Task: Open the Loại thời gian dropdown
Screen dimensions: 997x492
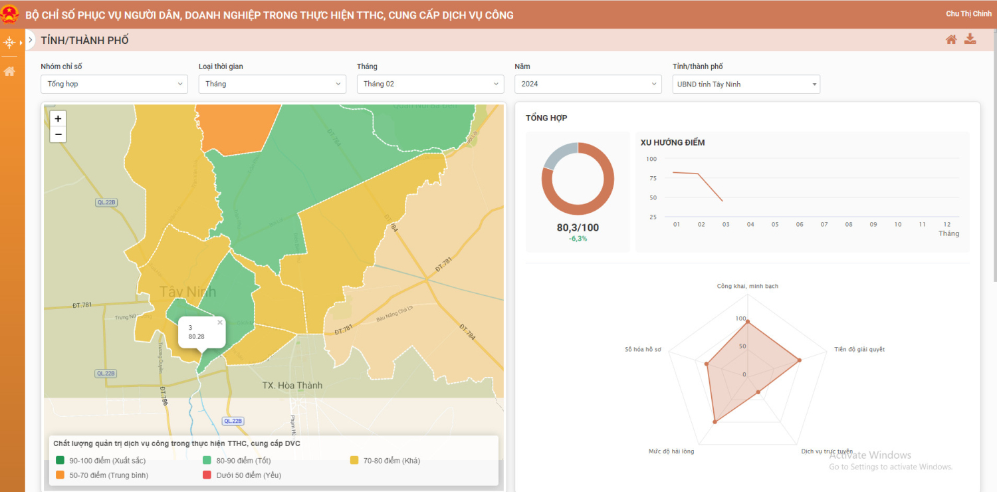Action: pos(273,84)
